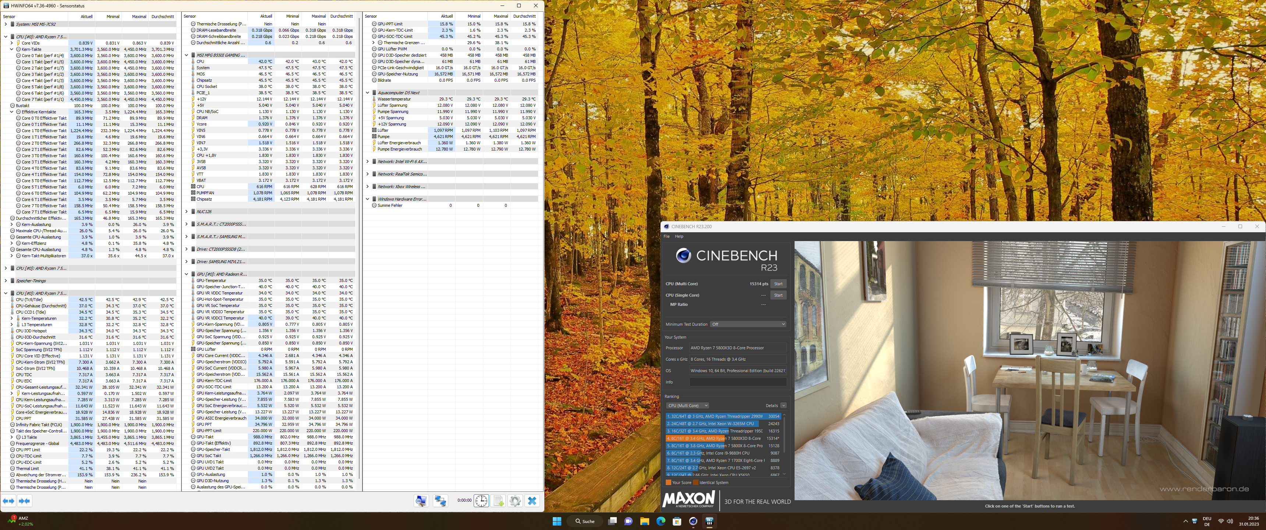Open the Minimum Test Duration dropdown
1266x530 pixels.
coord(748,325)
